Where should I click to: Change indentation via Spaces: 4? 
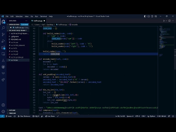(x=130, y=116)
